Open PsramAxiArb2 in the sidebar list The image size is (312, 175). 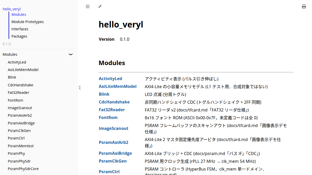point(20,115)
